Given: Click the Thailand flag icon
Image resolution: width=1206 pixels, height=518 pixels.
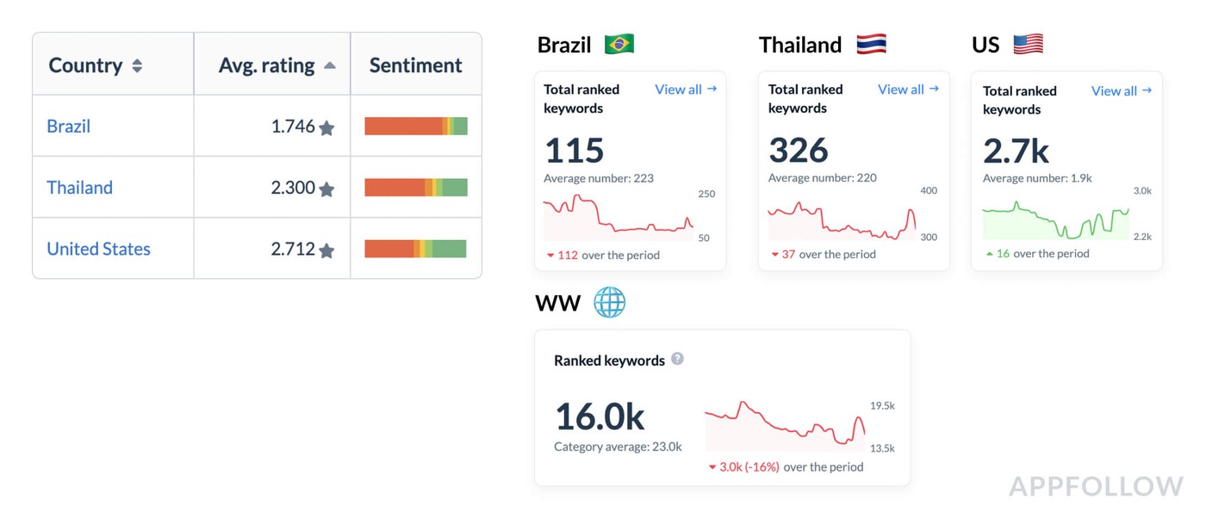Looking at the screenshot, I should pos(871,45).
